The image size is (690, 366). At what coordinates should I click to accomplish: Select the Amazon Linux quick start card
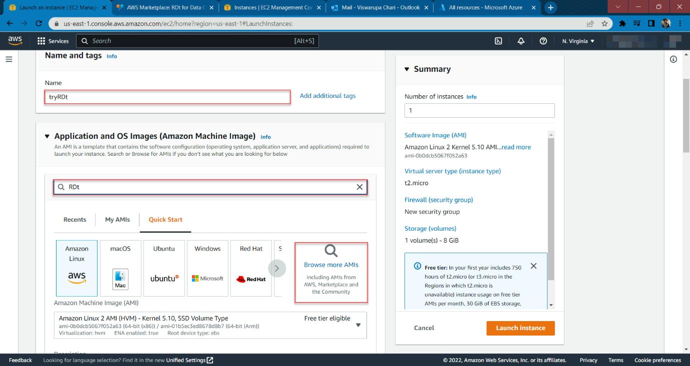(76, 268)
